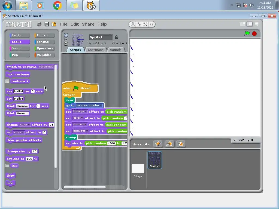The width and height of the screenshot is (279, 209).
Task: Set rotation style to left-right flip
Action: (66, 39)
